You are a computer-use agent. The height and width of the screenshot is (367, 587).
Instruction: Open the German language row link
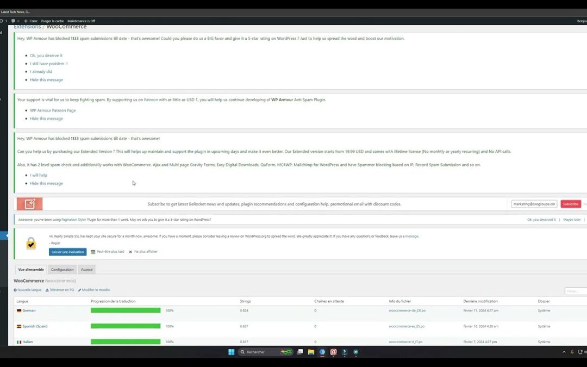point(29,310)
